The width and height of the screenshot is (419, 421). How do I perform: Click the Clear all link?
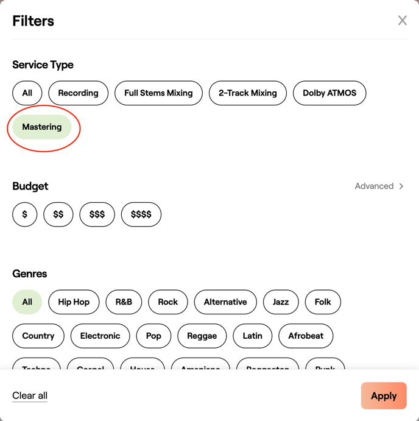(30, 396)
